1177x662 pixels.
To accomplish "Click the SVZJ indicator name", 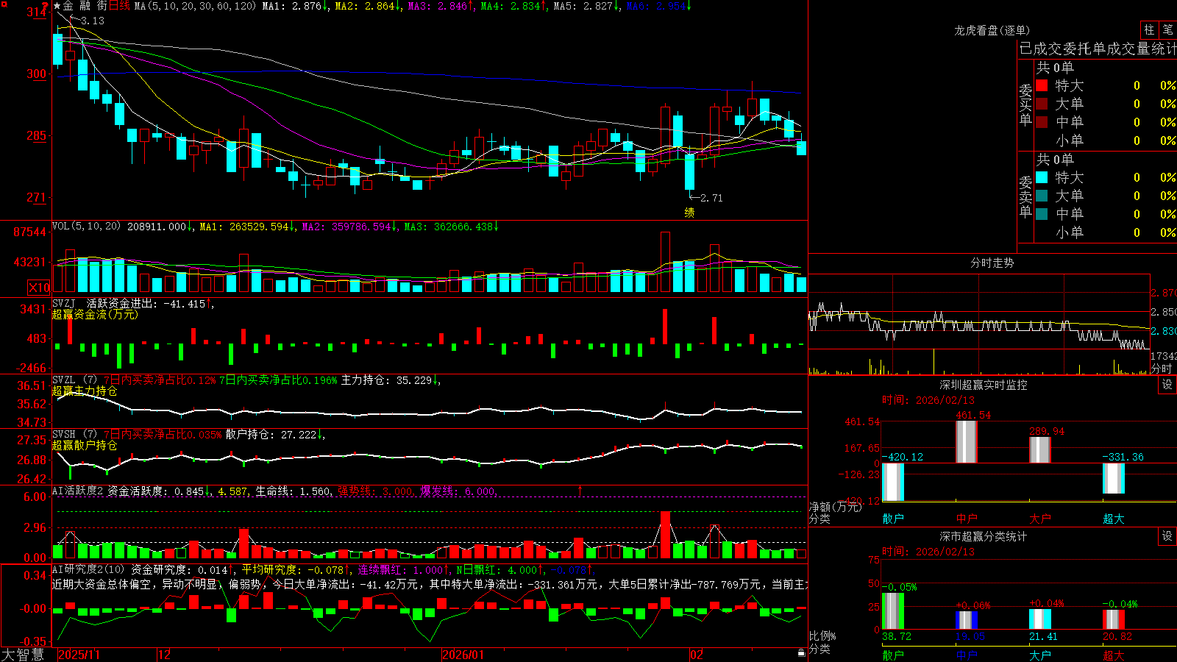I will click(64, 304).
